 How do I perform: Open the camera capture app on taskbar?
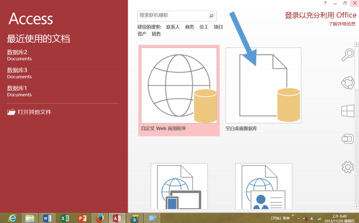[x=135, y=218]
